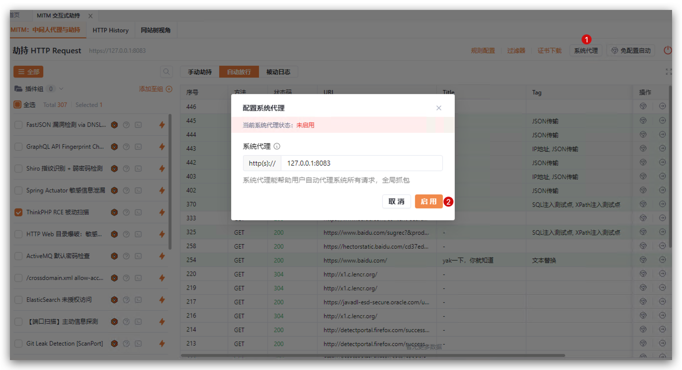Select the 手动劫持 mode tab

pyautogui.click(x=199, y=72)
